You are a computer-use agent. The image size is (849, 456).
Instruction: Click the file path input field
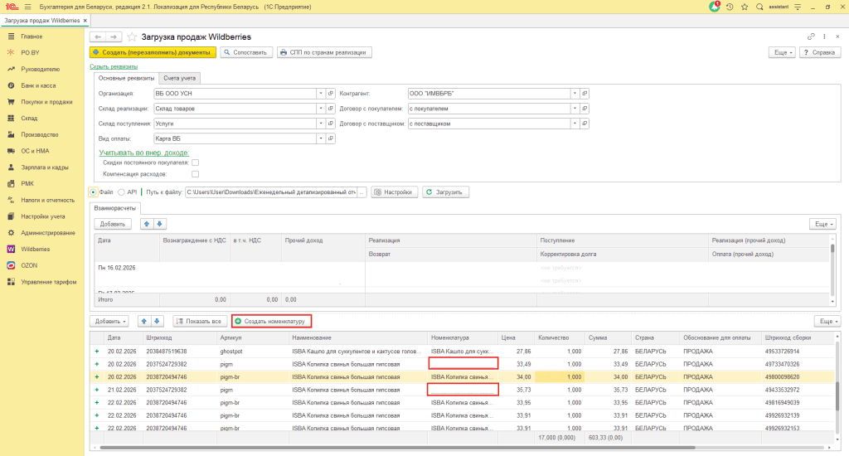(270, 192)
